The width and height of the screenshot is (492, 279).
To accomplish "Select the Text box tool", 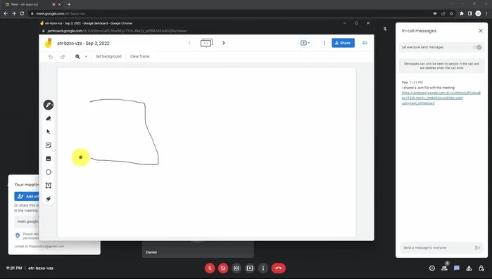I will pyautogui.click(x=49, y=186).
